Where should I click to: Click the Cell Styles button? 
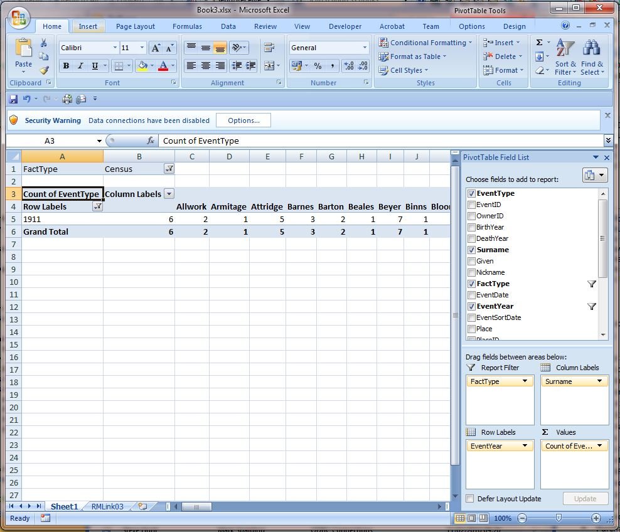(x=404, y=70)
